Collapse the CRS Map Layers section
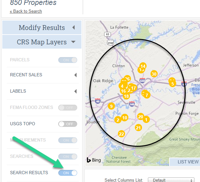This screenshot has width=200, height=182. pos(73,42)
